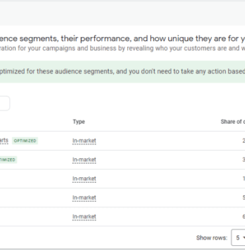Viewport: 245px width, 250px height.
Task: Click In-market in the second row with cut-off OPTIMIZED badge
Action: (84, 159)
